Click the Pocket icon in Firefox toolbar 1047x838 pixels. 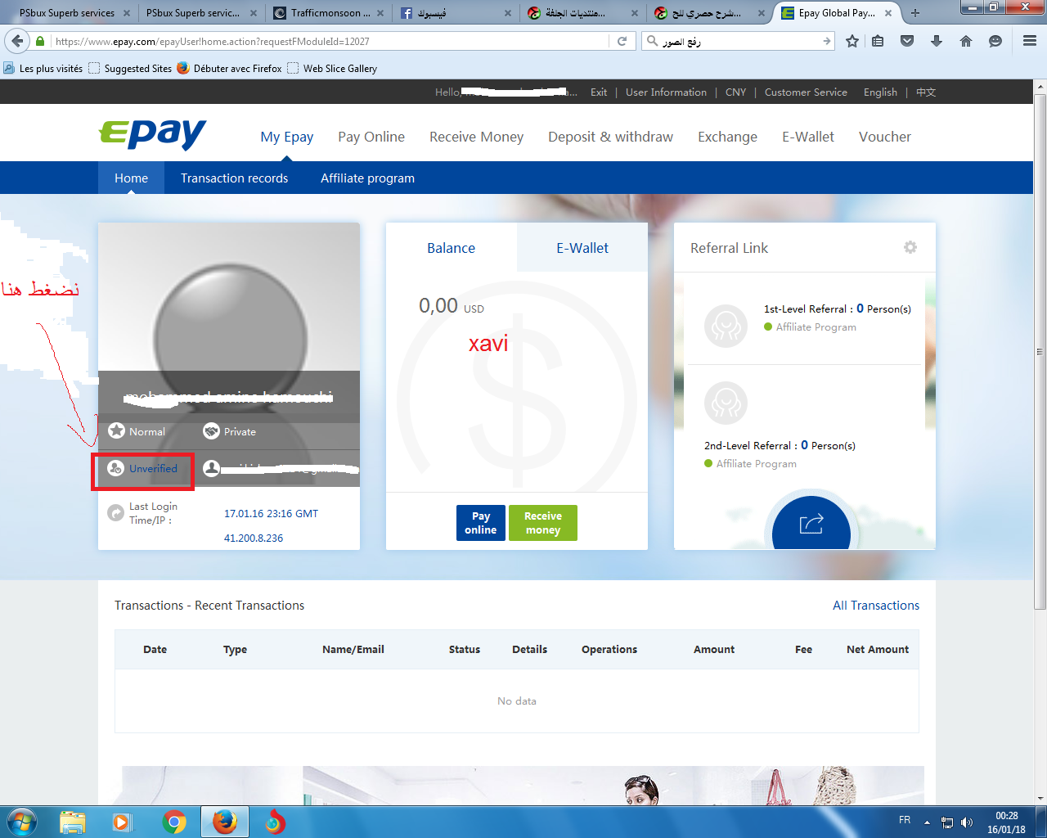coord(907,41)
